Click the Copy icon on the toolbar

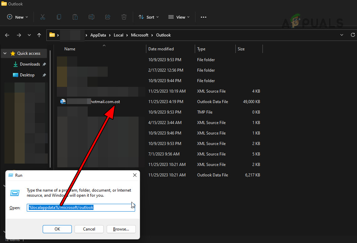[x=59, y=17]
